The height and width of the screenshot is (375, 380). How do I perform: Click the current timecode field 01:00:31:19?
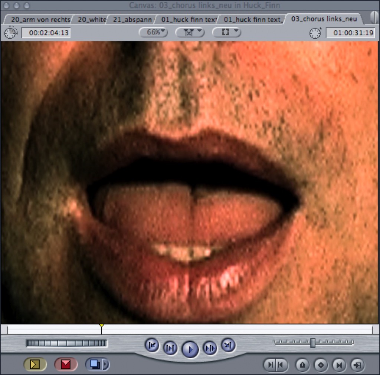350,33
